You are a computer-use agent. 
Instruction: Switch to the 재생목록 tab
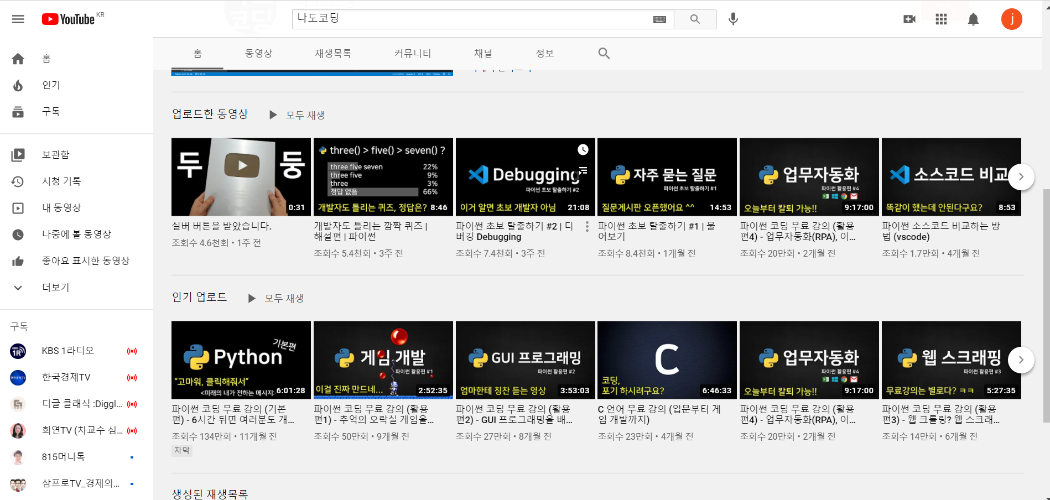pyautogui.click(x=333, y=54)
